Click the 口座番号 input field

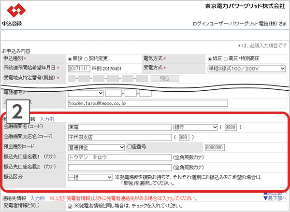pyautogui.click(x=215, y=147)
